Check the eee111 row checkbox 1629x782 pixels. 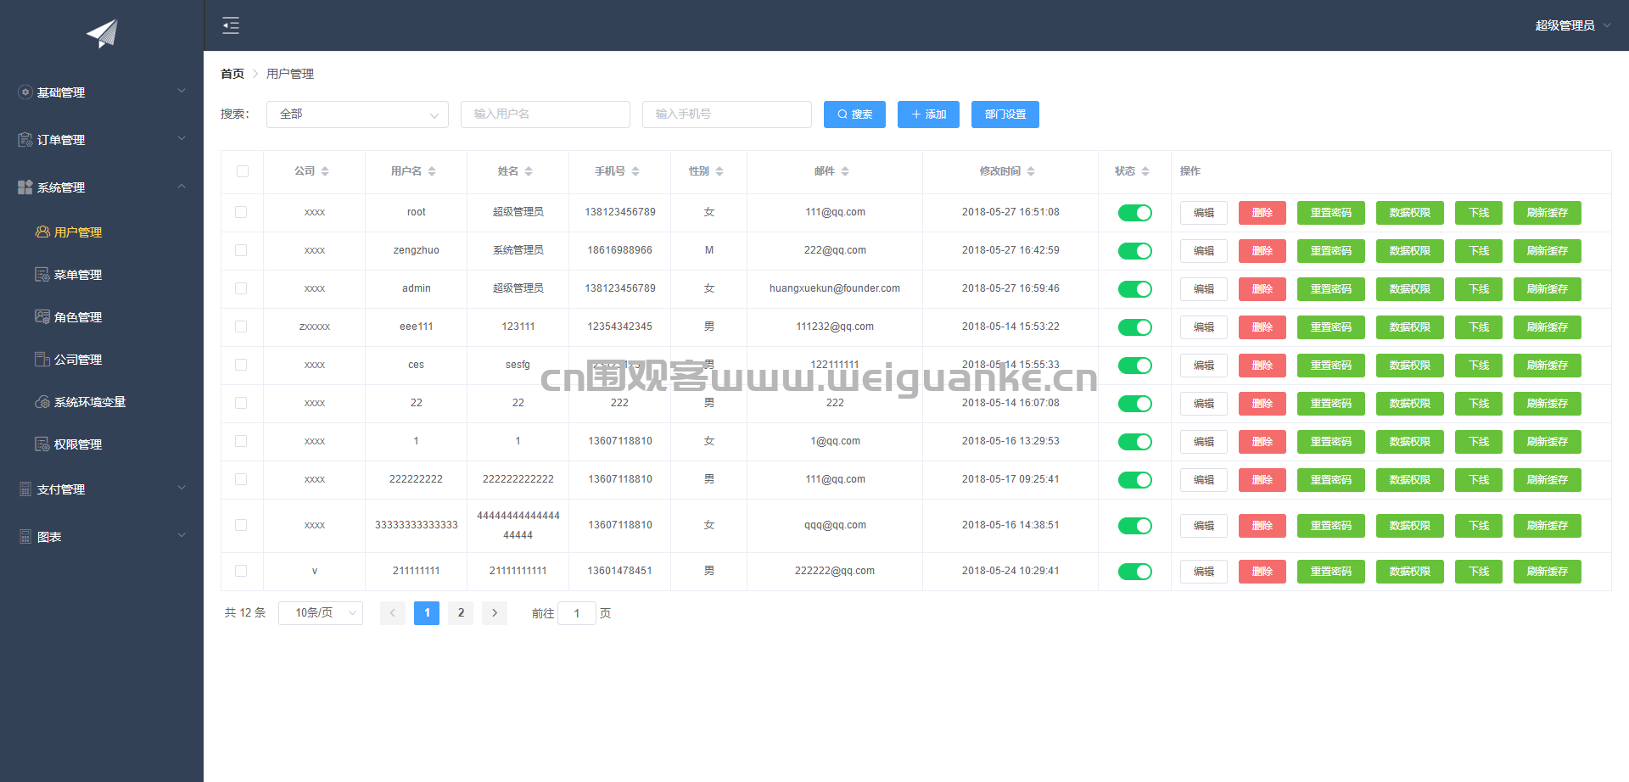tap(241, 327)
